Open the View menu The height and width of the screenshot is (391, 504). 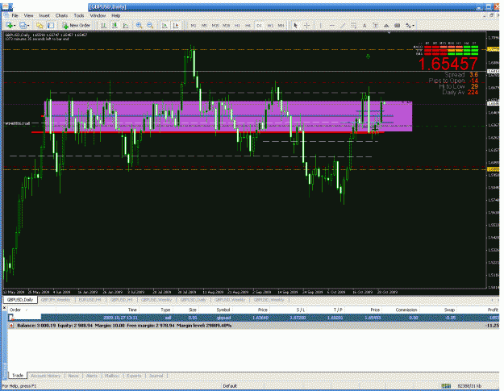point(28,15)
